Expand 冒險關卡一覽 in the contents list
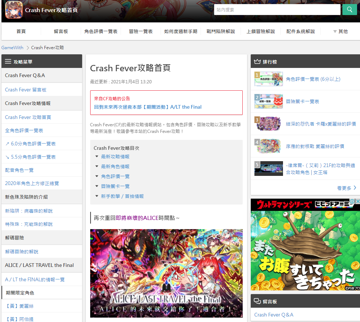Screen dimensions: 360x322 [115, 186]
